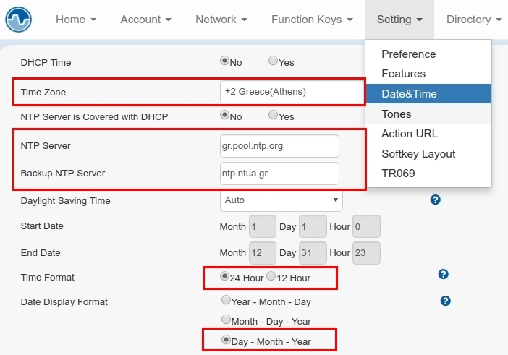
Task: Open the Function Keys menu
Action: [312, 20]
